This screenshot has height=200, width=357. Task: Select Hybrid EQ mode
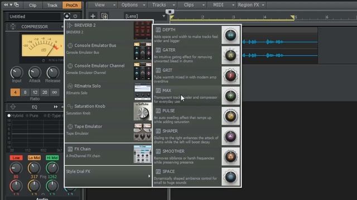[15, 116]
